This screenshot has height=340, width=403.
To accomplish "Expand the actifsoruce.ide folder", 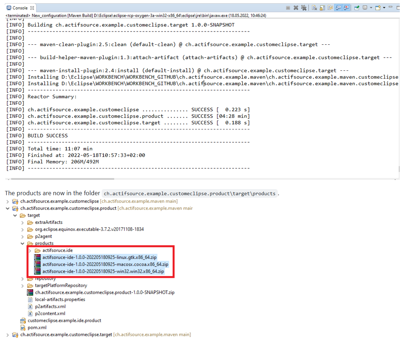I will pyautogui.click(x=30, y=250).
